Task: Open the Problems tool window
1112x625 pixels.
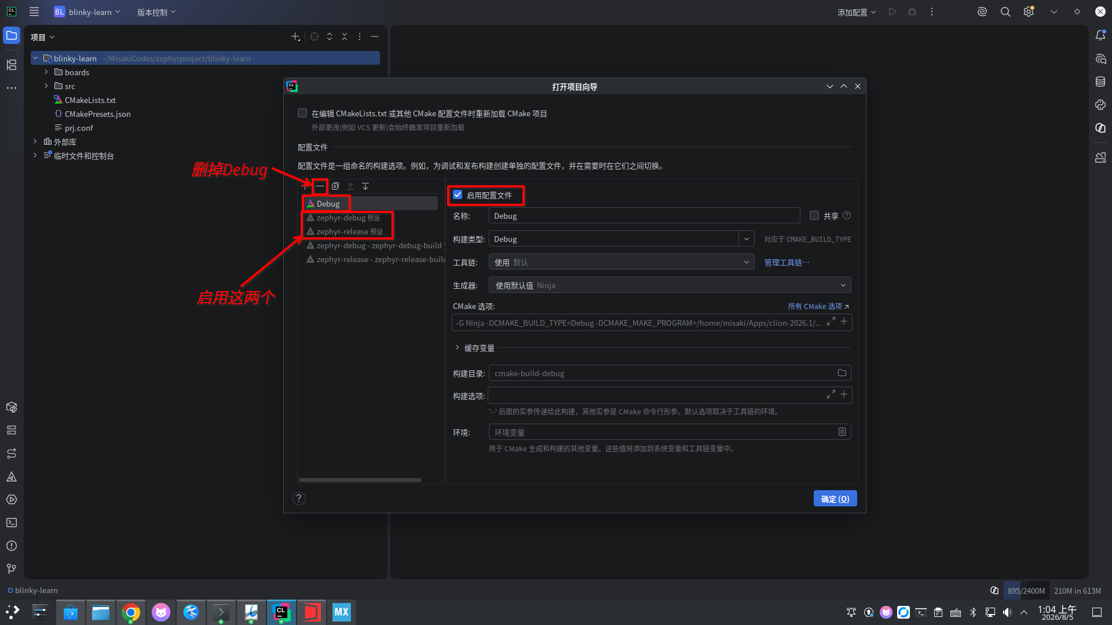Action: pos(12,546)
